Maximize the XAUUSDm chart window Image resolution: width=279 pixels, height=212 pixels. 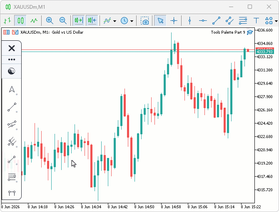coord(250,7)
